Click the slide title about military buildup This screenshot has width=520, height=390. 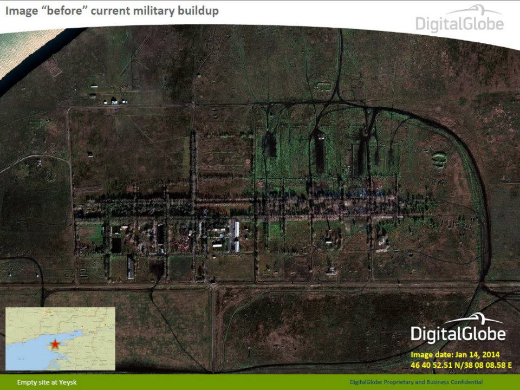pos(112,11)
